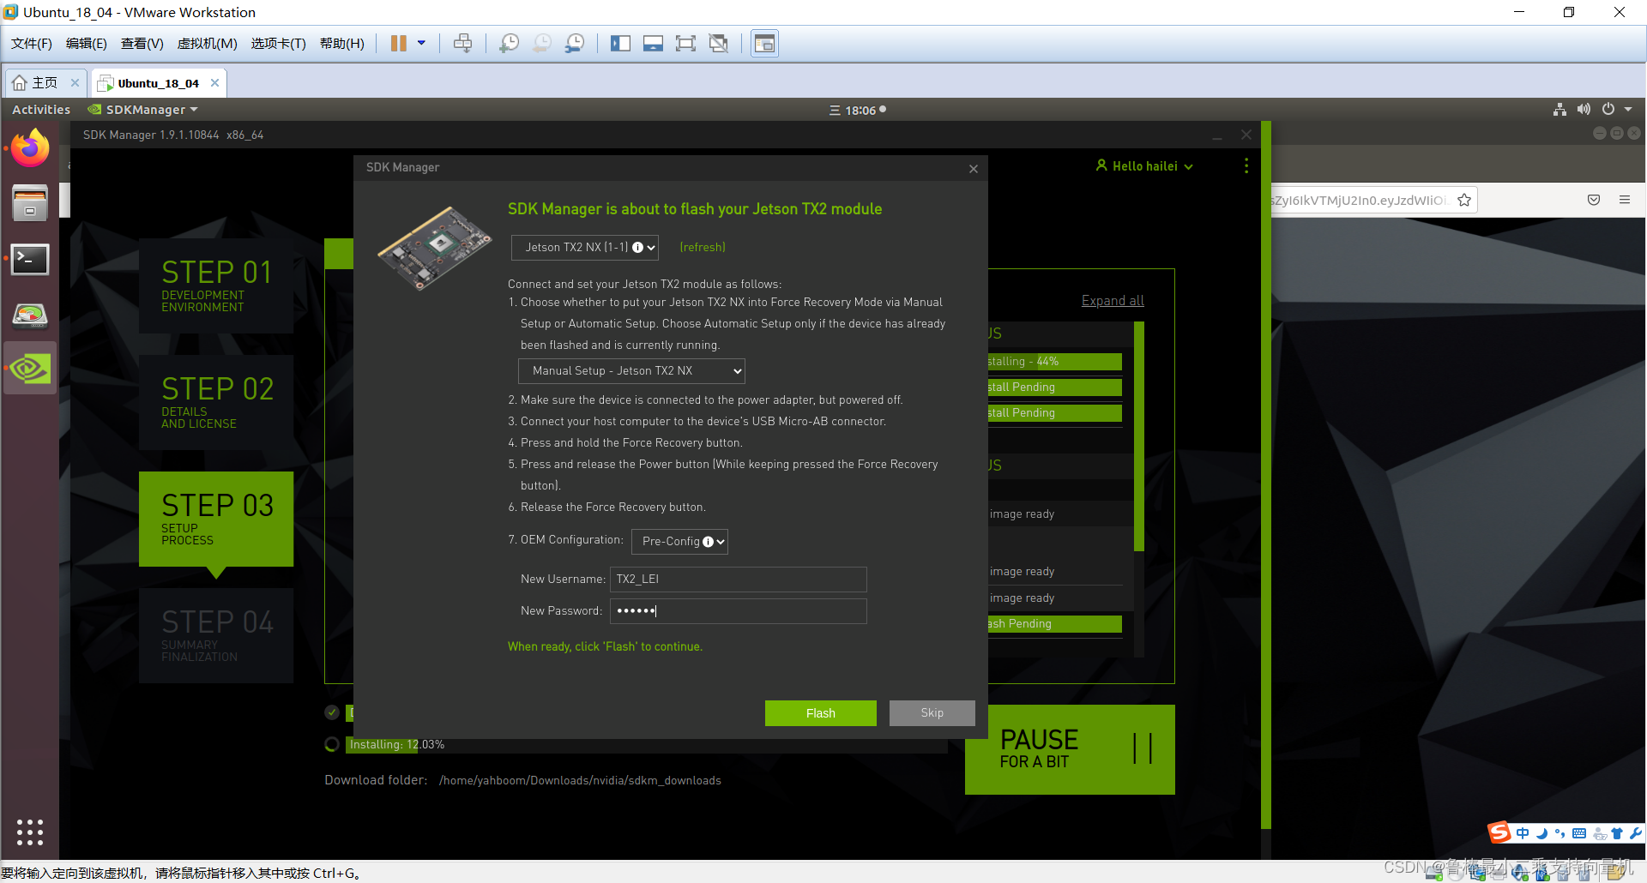Click the Expand all link
This screenshot has height=883, width=1647.
pos(1113,301)
